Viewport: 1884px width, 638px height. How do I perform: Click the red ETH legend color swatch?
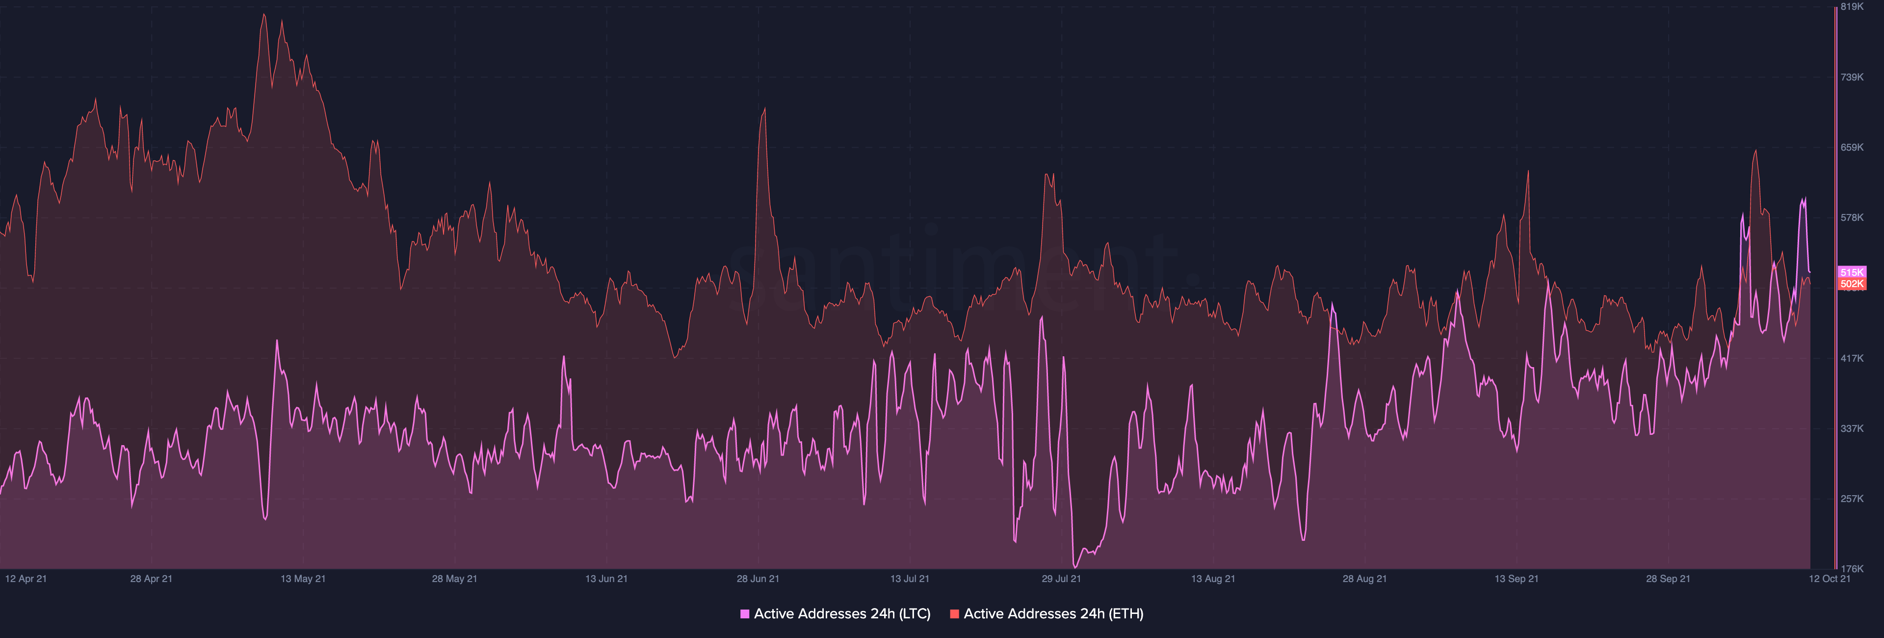pyautogui.click(x=954, y=614)
